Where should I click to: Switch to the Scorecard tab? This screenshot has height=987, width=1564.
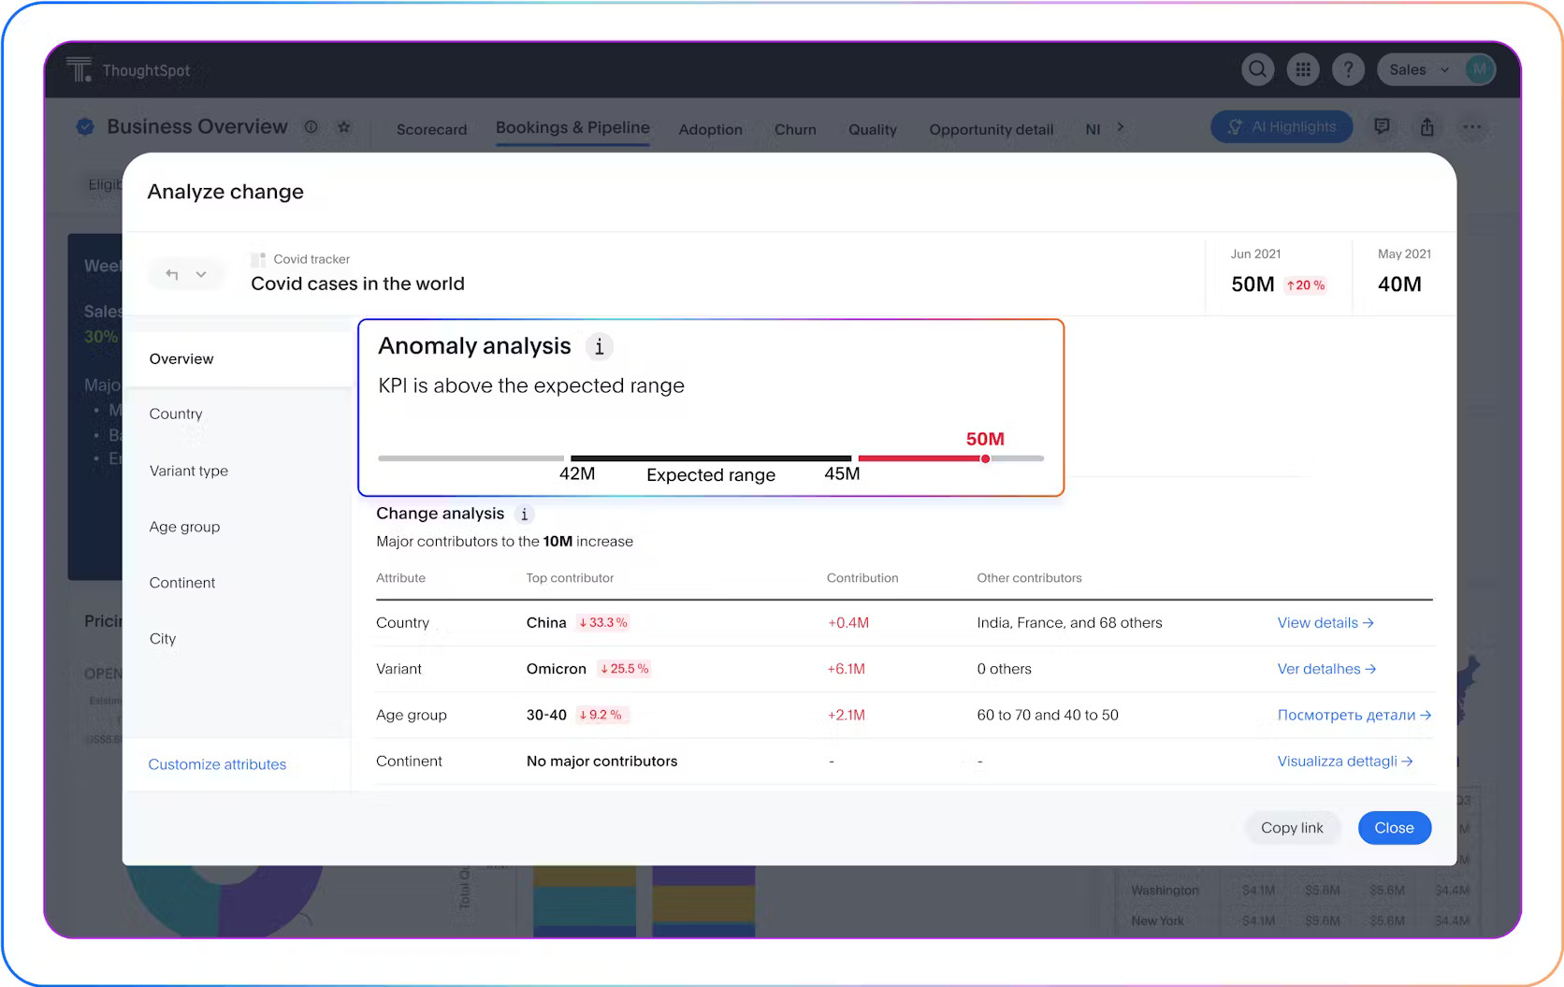click(431, 129)
